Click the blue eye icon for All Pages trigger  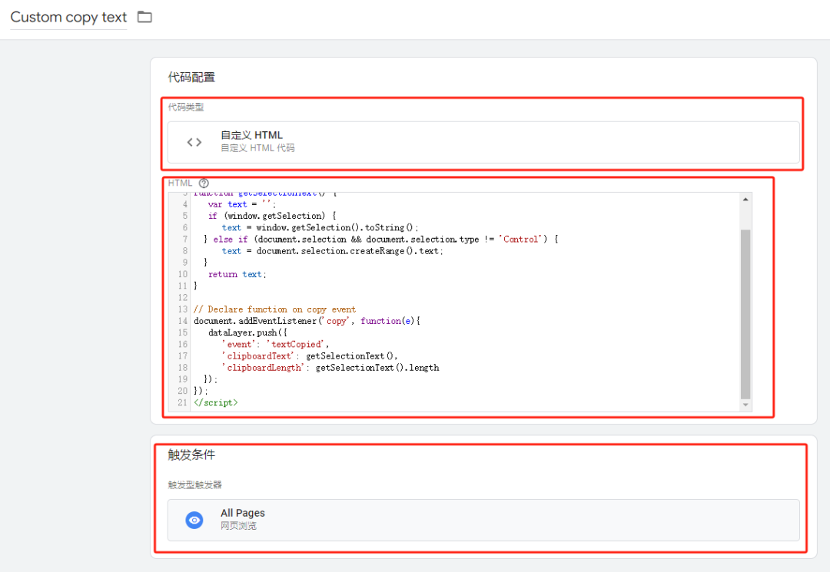click(194, 520)
